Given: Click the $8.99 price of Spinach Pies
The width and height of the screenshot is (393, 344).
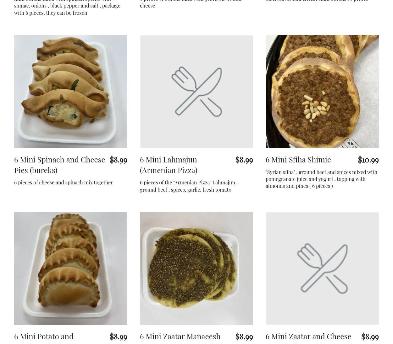Looking at the screenshot, I should click(x=119, y=160).
